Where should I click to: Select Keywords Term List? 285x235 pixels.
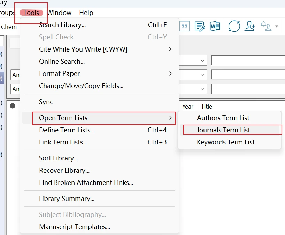pos(225,142)
